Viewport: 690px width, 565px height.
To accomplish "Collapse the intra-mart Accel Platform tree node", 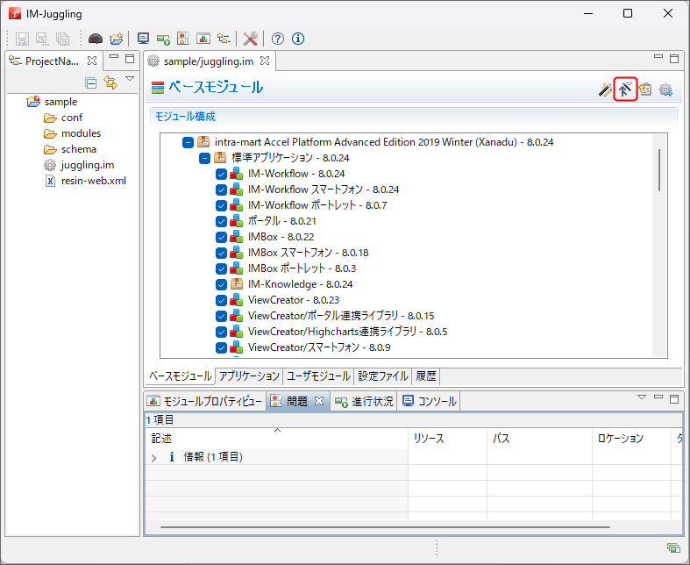I will pyautogui.click(x=188, y=142).
